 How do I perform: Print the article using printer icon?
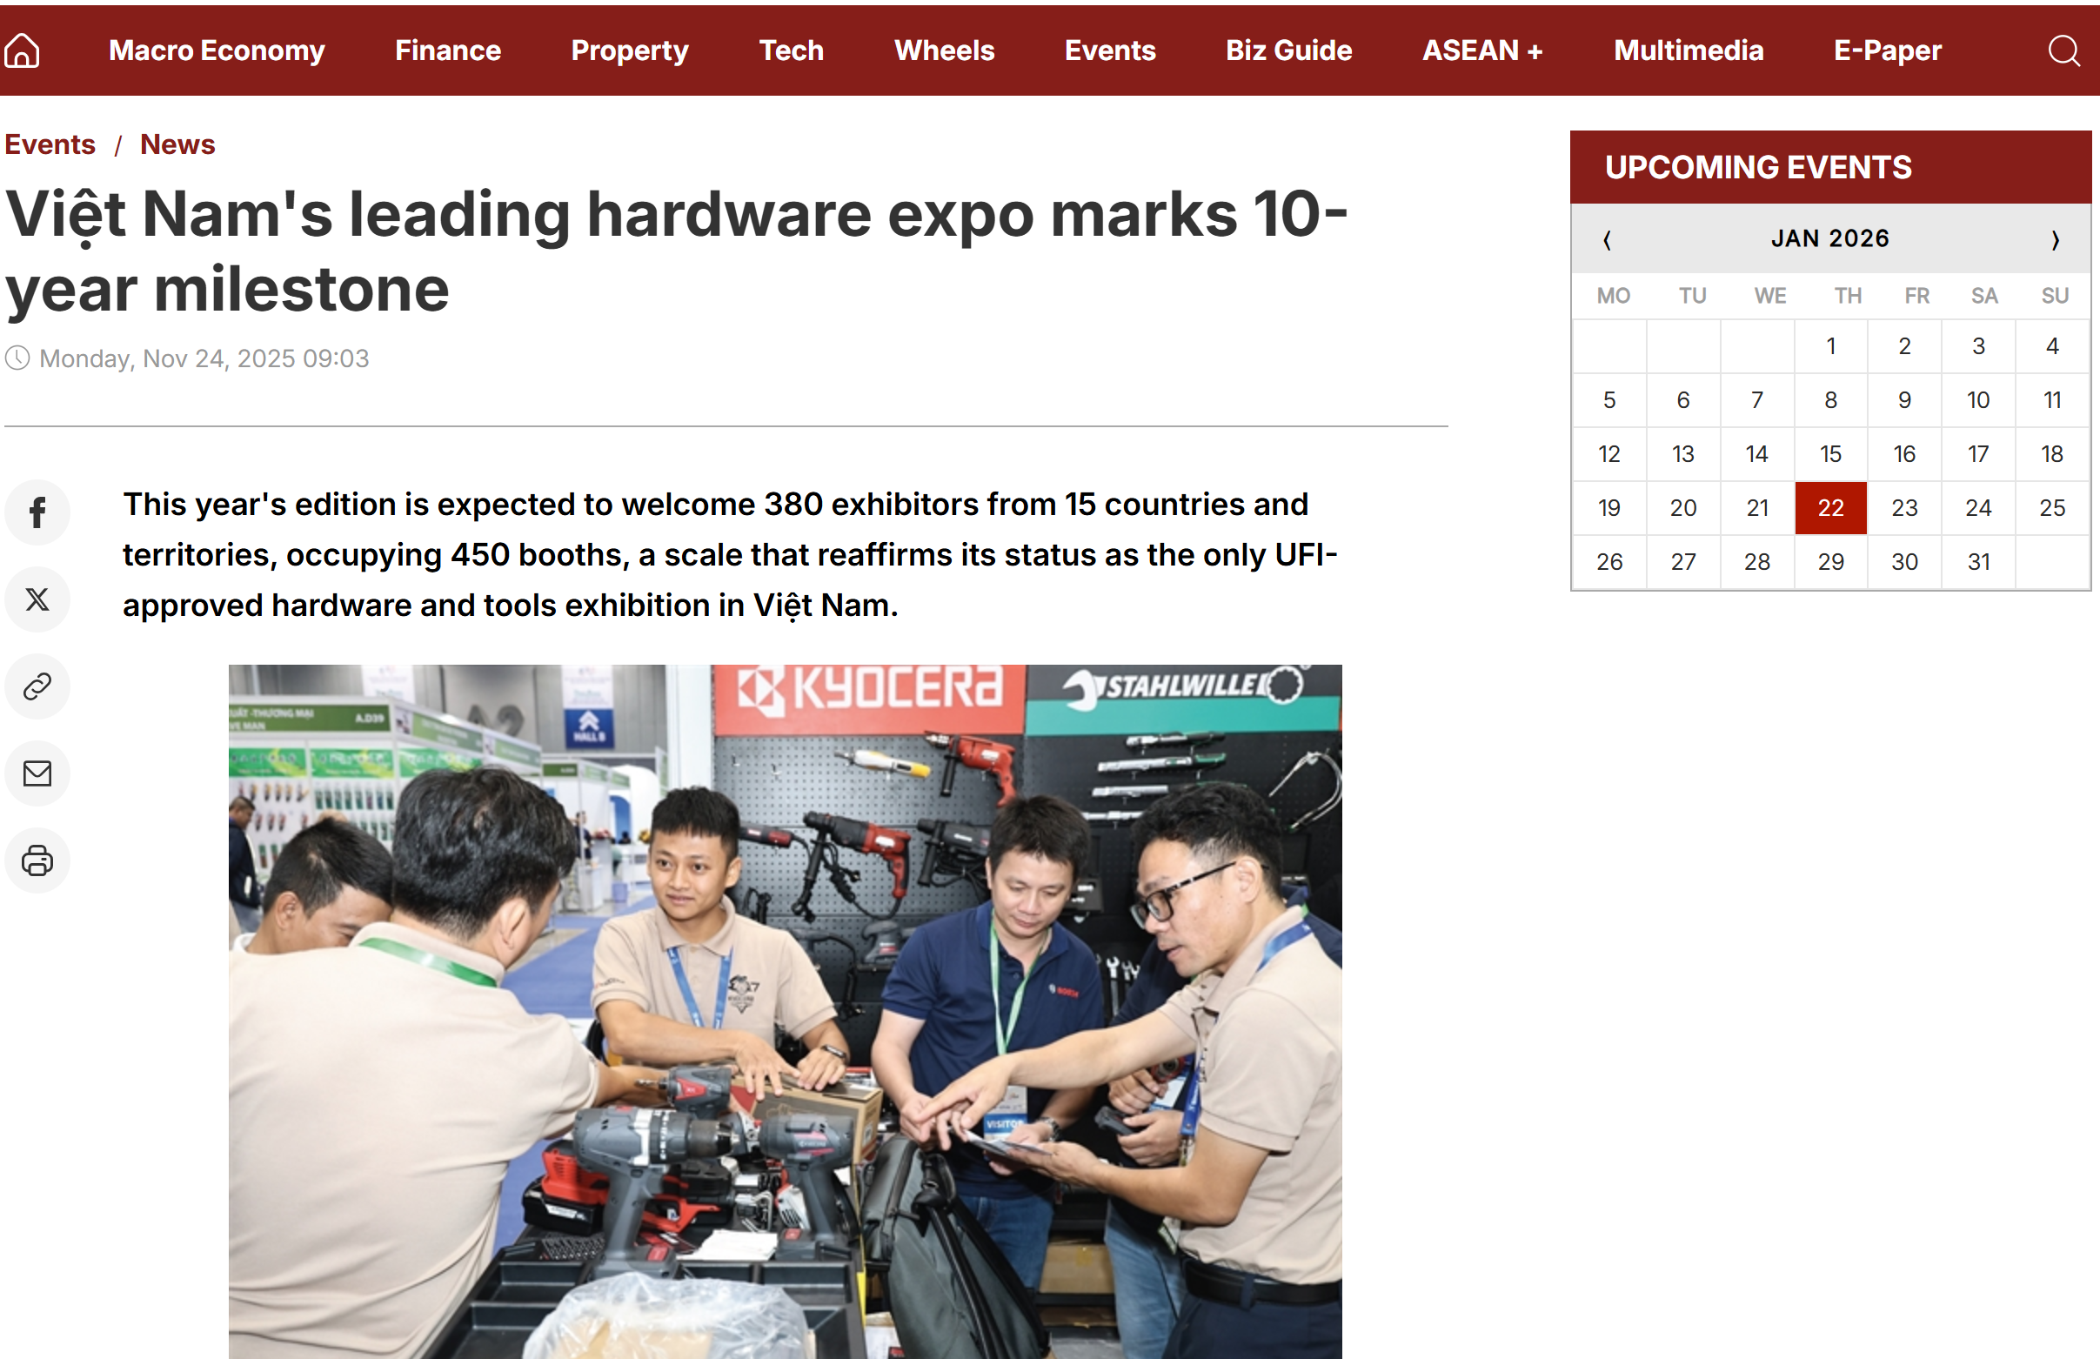tap(37, 860)
